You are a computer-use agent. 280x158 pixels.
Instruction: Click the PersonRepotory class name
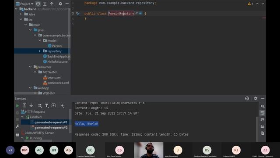click(121, 14)
